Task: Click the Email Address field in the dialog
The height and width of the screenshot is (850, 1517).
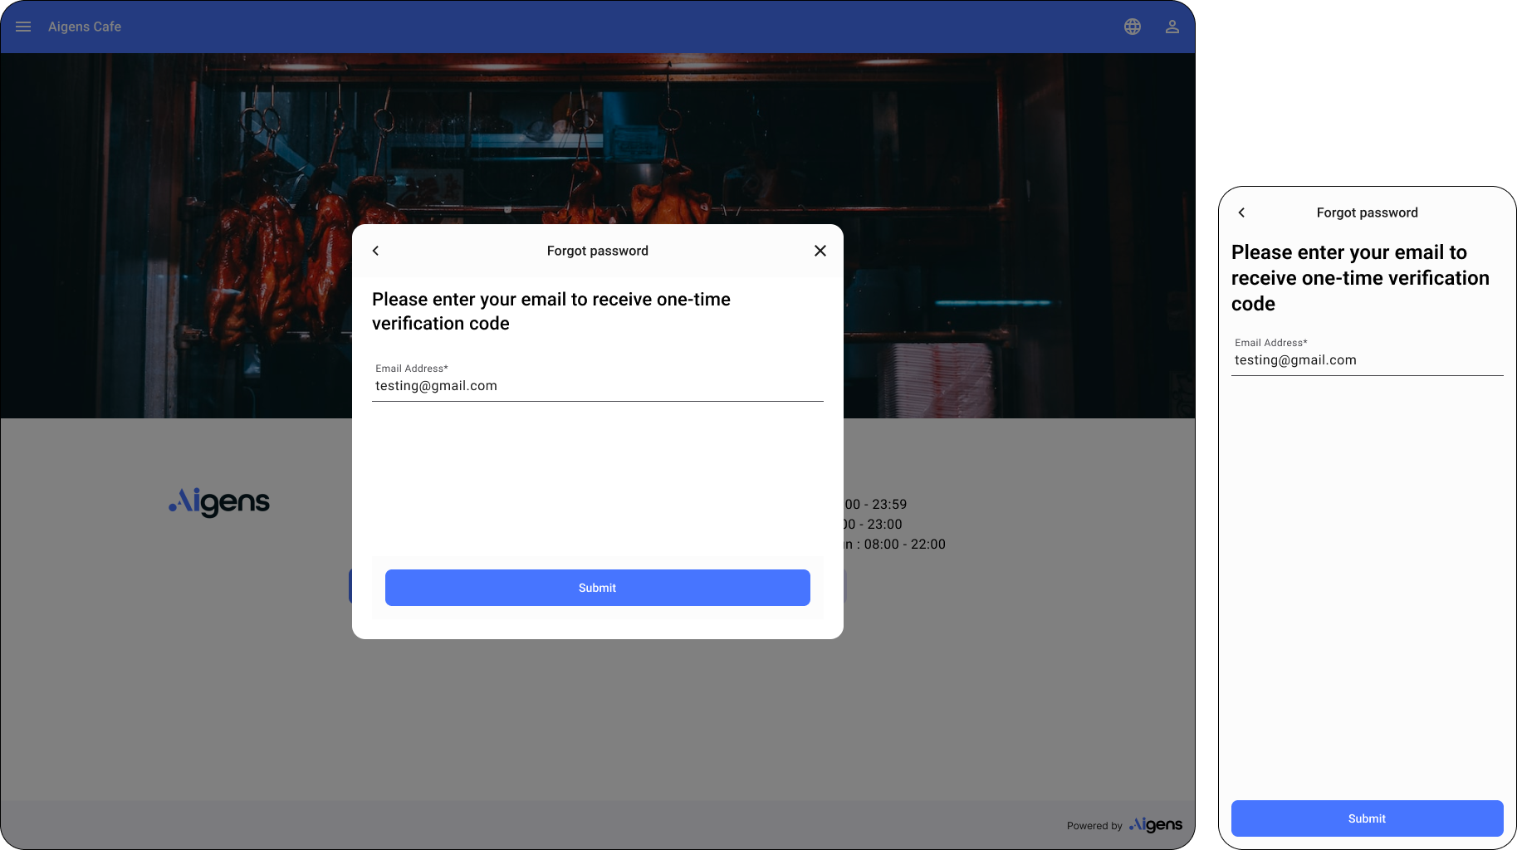Action: click(x=597, y=385)
